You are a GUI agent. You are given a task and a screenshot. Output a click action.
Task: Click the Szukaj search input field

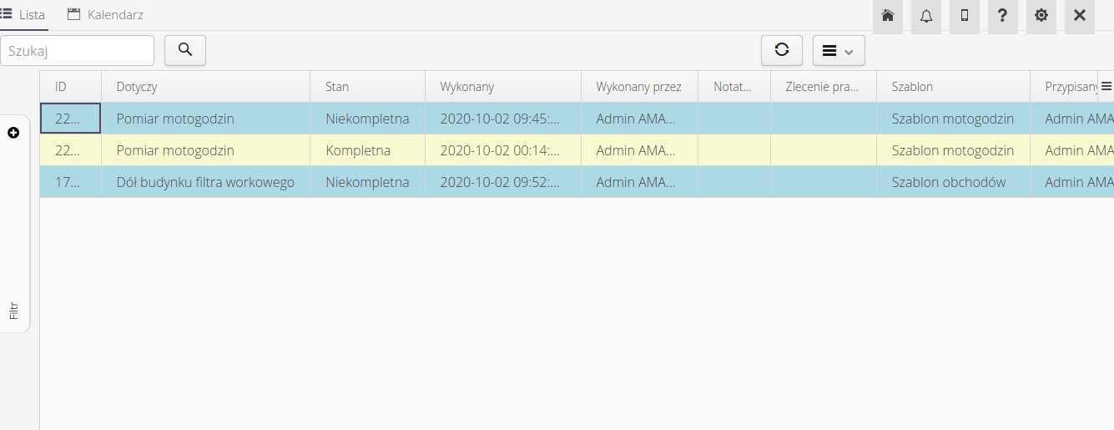click(x=78, y=51)
